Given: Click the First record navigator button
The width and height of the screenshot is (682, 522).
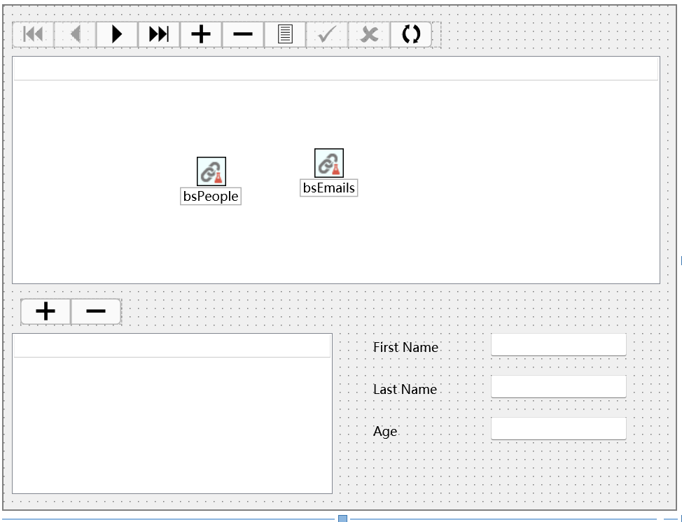Looking at the screenshot, I should click(x=33, y=34).
